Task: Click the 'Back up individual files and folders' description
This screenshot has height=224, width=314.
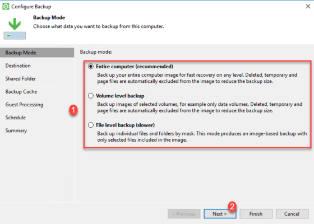Action: [202, 137]
